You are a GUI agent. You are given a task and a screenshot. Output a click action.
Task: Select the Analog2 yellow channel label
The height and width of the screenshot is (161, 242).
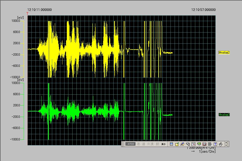pos(224,53)
